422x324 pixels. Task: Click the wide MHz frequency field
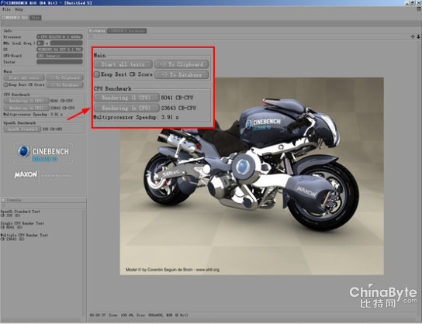(x=67, y=43)
